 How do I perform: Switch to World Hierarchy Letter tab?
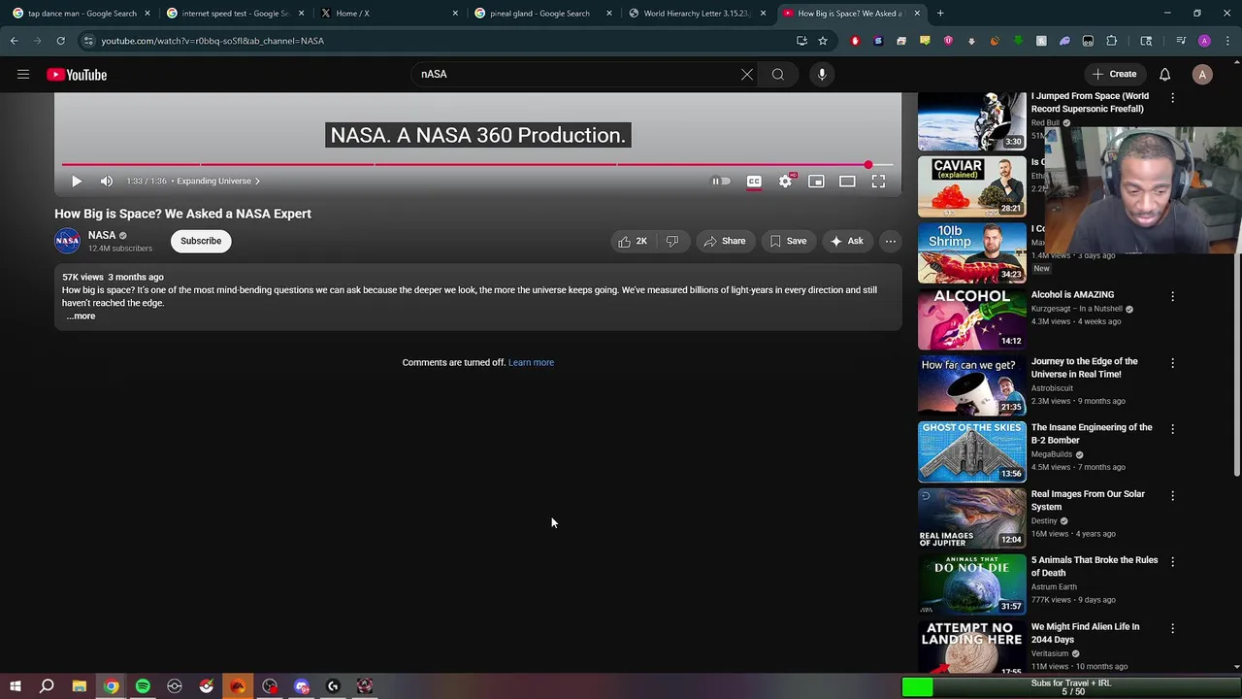(x=697, y=14)
